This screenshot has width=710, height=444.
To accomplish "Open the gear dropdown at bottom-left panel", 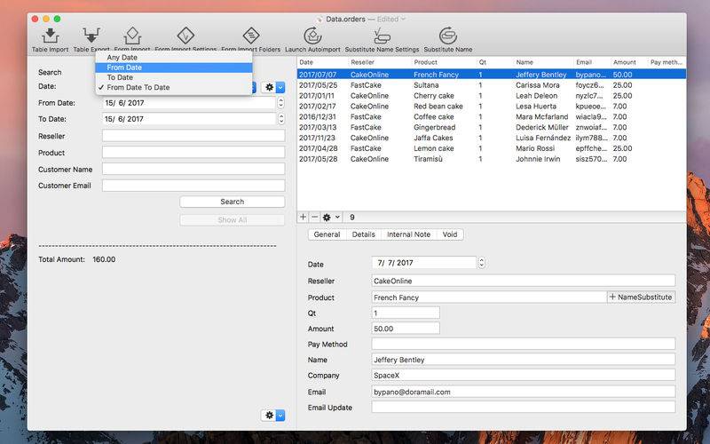I will click(x=273, y=415).
